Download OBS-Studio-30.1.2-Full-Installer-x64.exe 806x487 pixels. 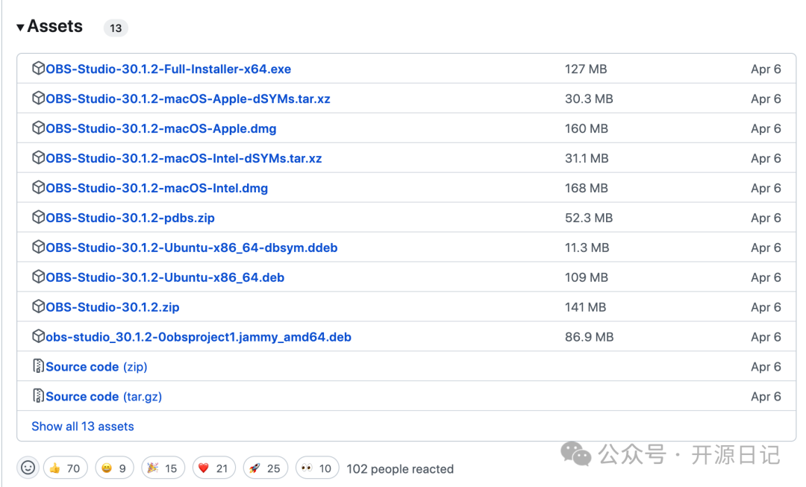tap(168, 69)
